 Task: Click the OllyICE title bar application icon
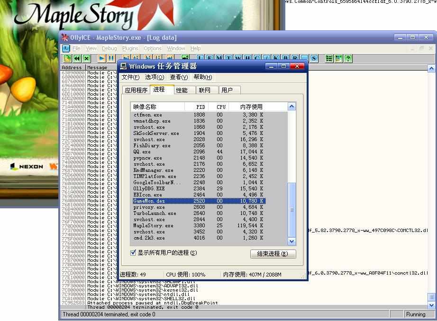click(x=65, y=37)
